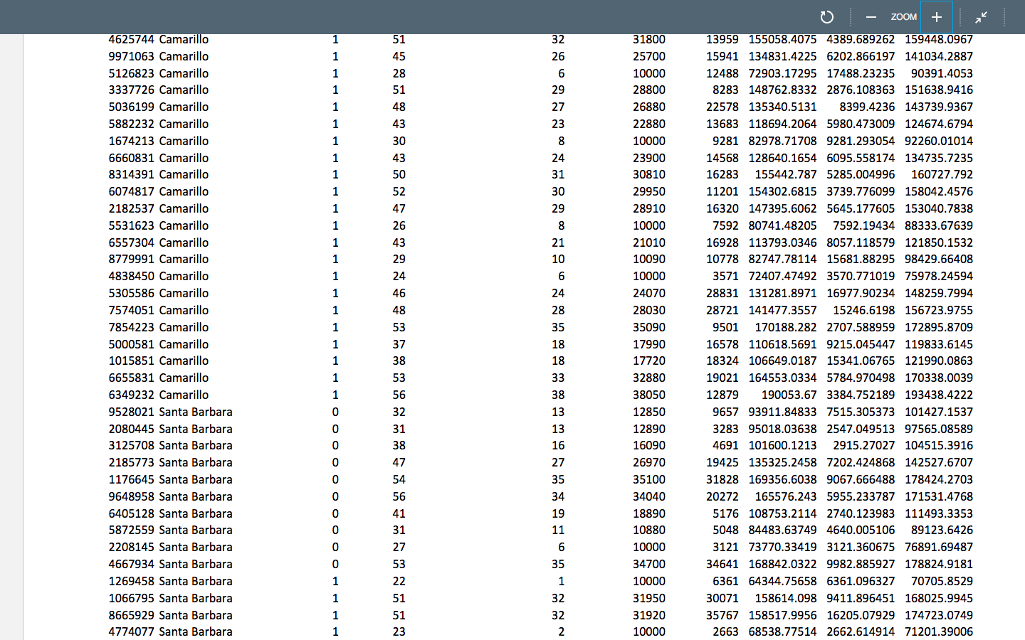The width and height of the screenshot is (1025, 640).
Task: Click value 71201.39006 in last row
Action: coord(938,631)
